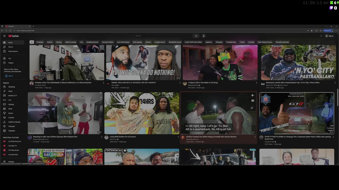Open options for Tylil & Tota video
Viewport: 339px width, 190px height.
257,83
